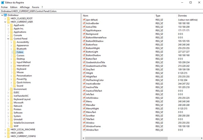Click the registry path address bar
Screen dimensions: 203x140
pos(101,11)
